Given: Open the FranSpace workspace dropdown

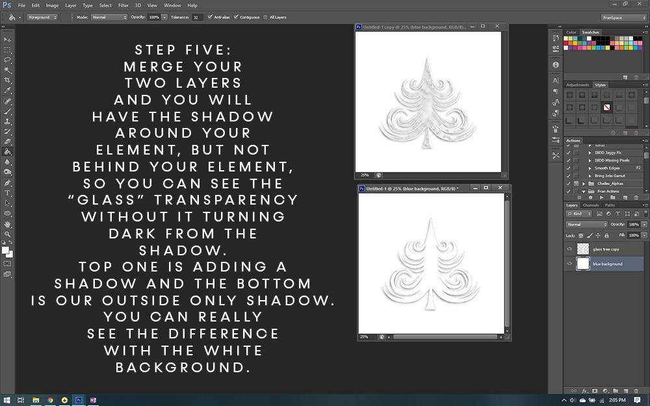Looking at the screenshot, I should point(623,18).
